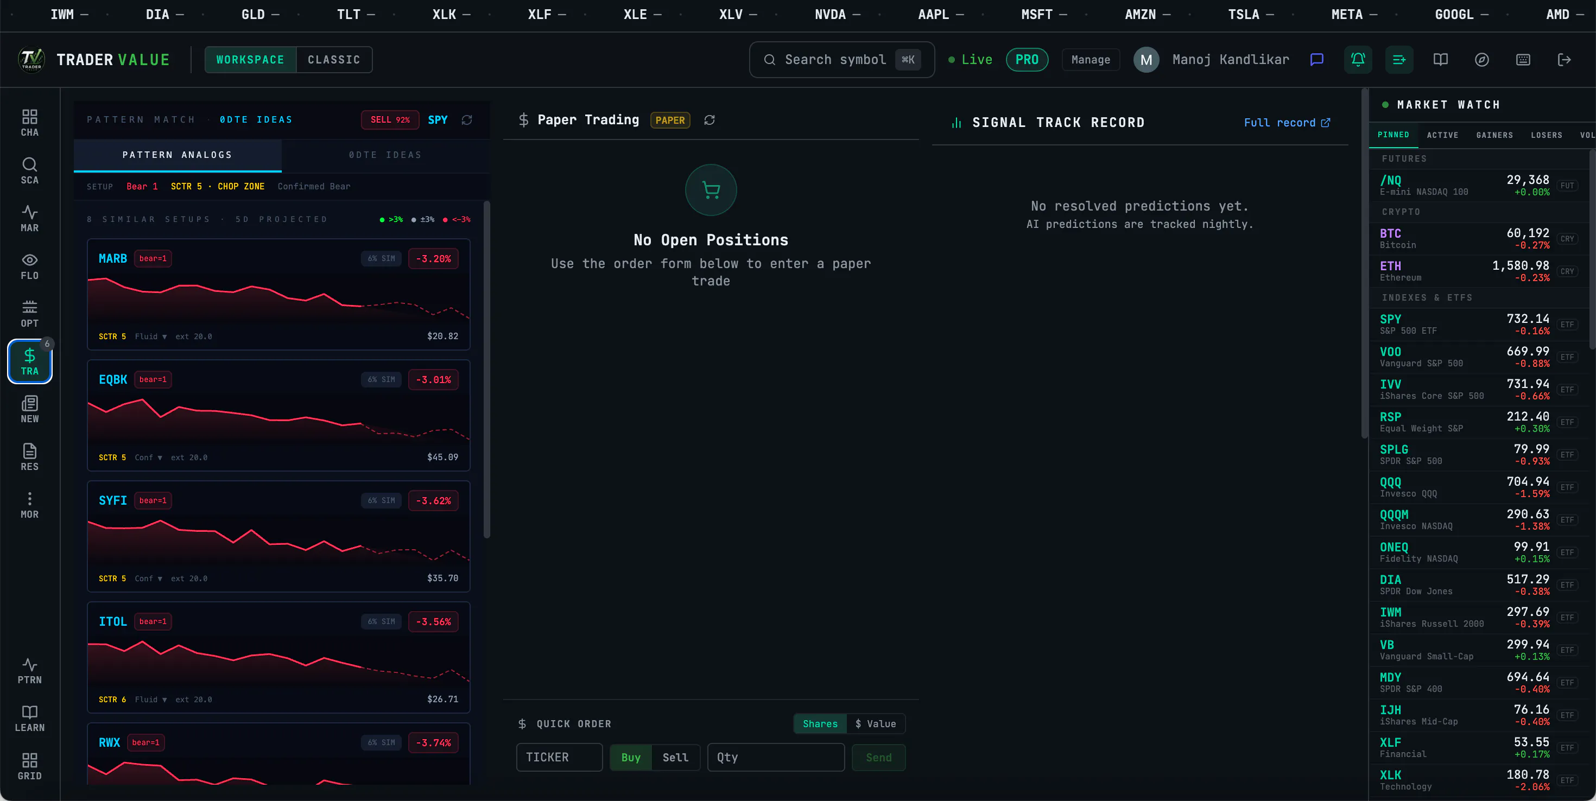The width and height of the screenshot is (1596, 801).
Task: Open the SYFI analog chart card
Action: pos(278,536)
